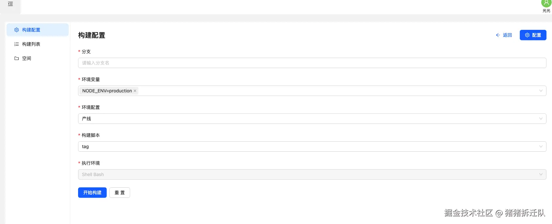Click the 开始构建 button to start build

tap(92, 193)
